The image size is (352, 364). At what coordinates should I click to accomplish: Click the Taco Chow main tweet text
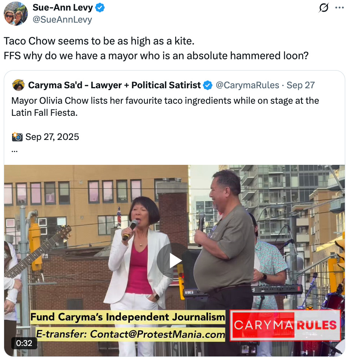[156, 48]
